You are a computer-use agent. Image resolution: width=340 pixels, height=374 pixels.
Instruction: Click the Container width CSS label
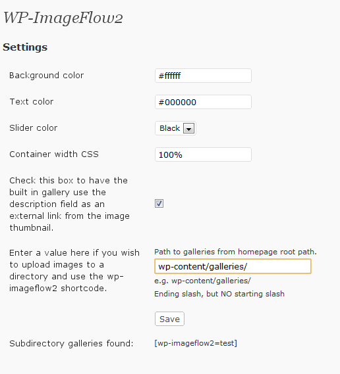click(x=54, y=154)
